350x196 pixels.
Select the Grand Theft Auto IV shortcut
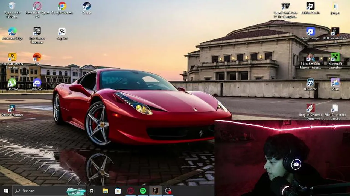285,10
